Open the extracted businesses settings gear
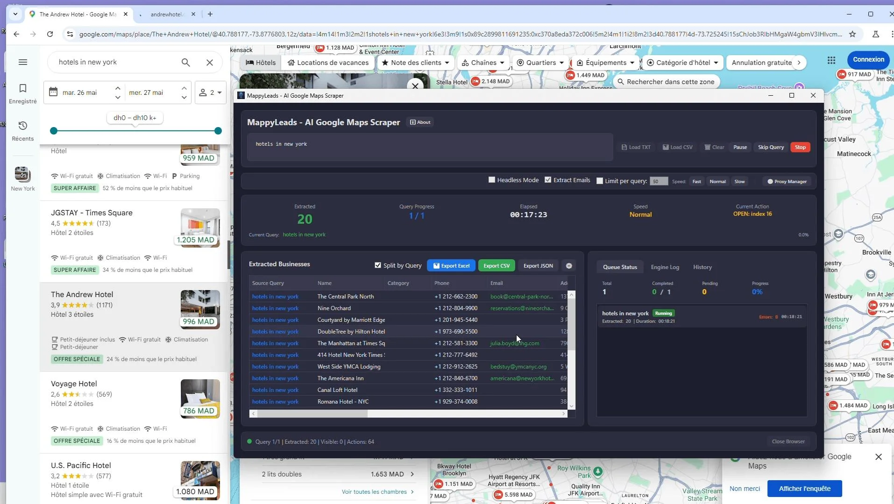Image resolution: width=894 pixels, height=504 pixels. point(568,266)
